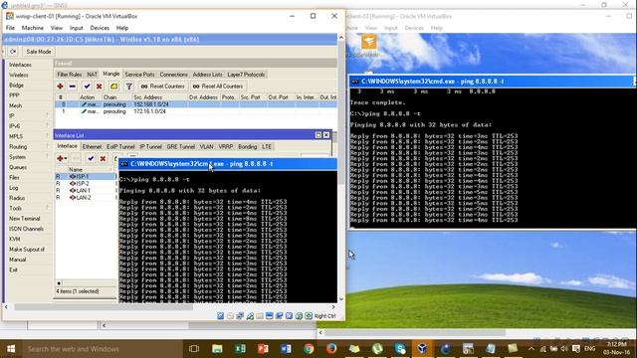Switch to the NAT tab in Firewall
This screenshot has width=637, height=358.
[x=93, y=75]
